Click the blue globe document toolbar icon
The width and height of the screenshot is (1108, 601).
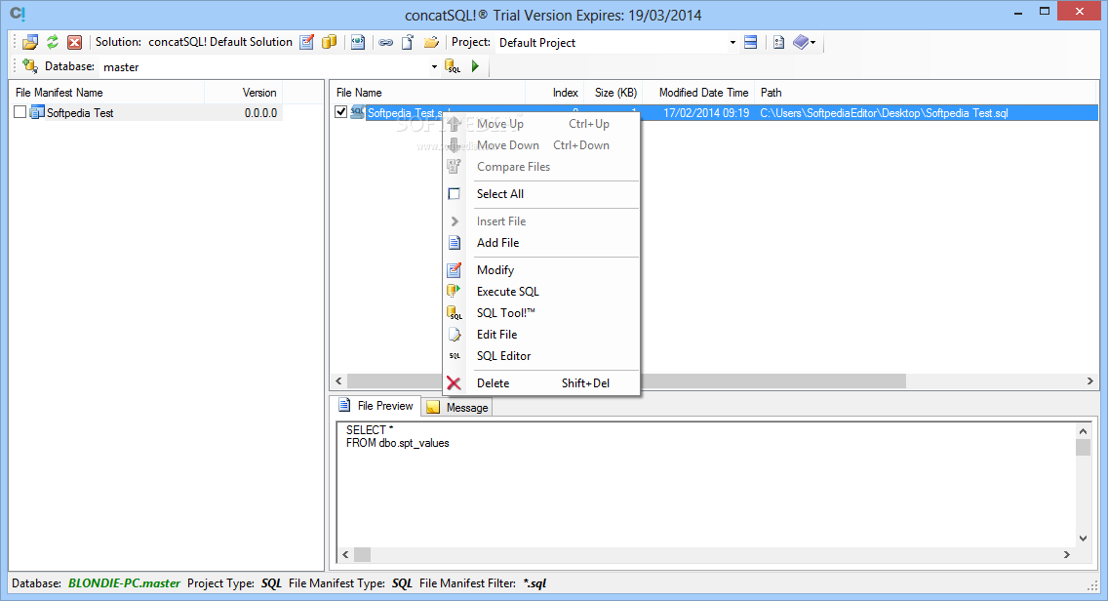tap(358, 42)
